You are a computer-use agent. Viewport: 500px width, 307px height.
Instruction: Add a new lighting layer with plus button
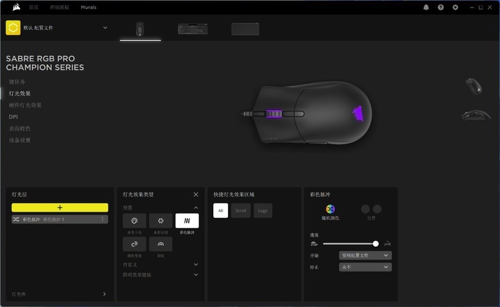tap(59, 208)
